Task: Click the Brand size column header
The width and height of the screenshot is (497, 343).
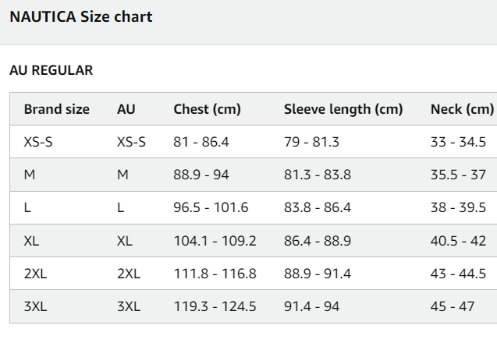Action: [x=56, y=109]
